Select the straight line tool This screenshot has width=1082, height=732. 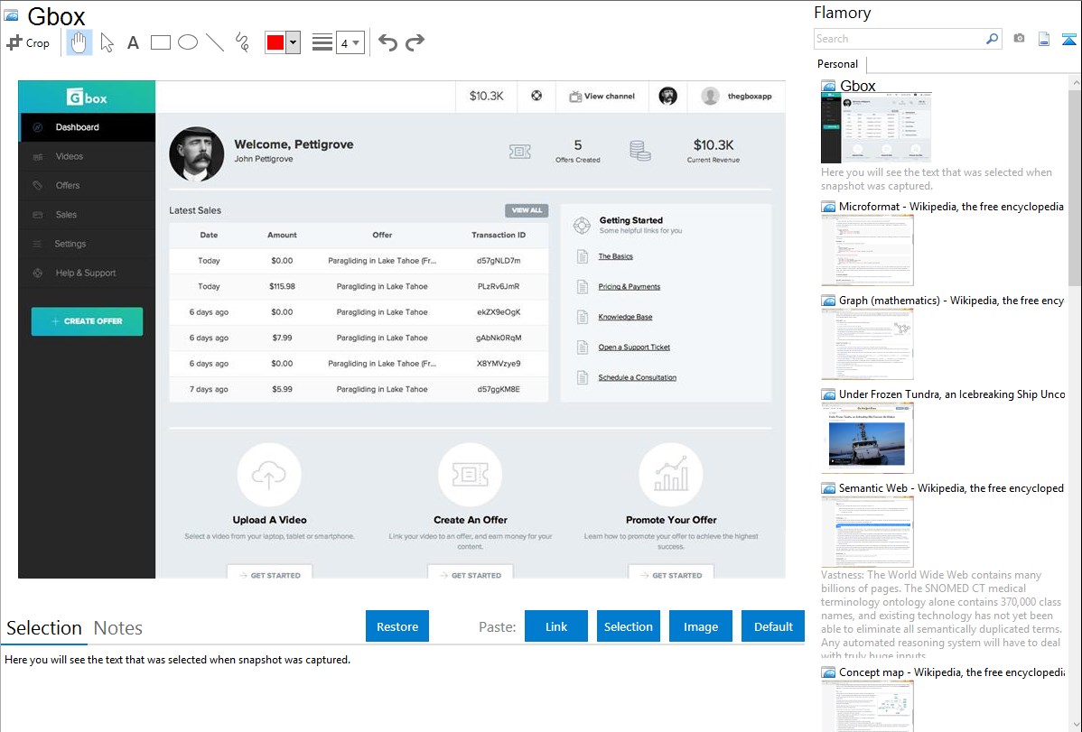click(215, 42)
